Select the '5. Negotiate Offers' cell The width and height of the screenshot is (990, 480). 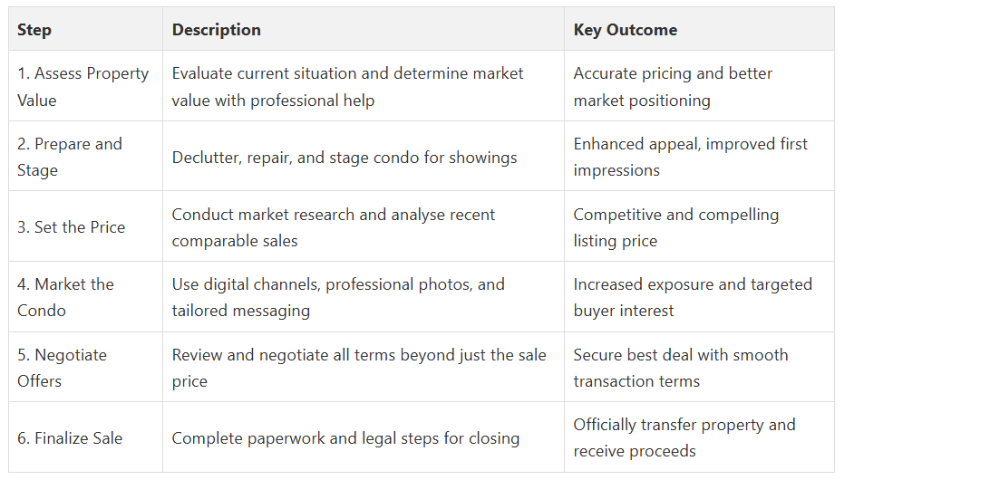click(62, 368)
